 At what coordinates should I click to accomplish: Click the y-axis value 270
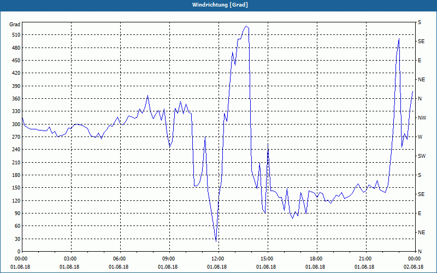coord(16,137)
